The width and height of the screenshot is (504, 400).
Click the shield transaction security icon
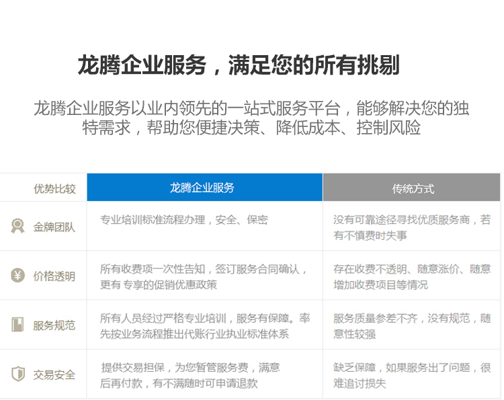point(18,374)
